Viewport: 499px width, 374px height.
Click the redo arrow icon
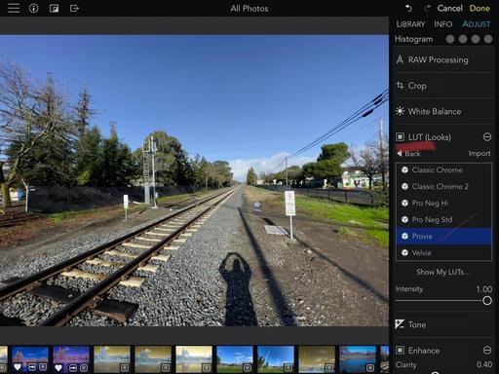coord(427,8)
